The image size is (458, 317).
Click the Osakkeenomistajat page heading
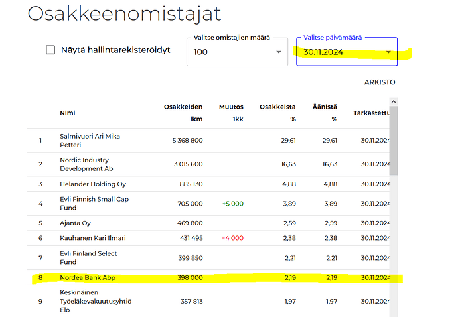coord(124,13)
